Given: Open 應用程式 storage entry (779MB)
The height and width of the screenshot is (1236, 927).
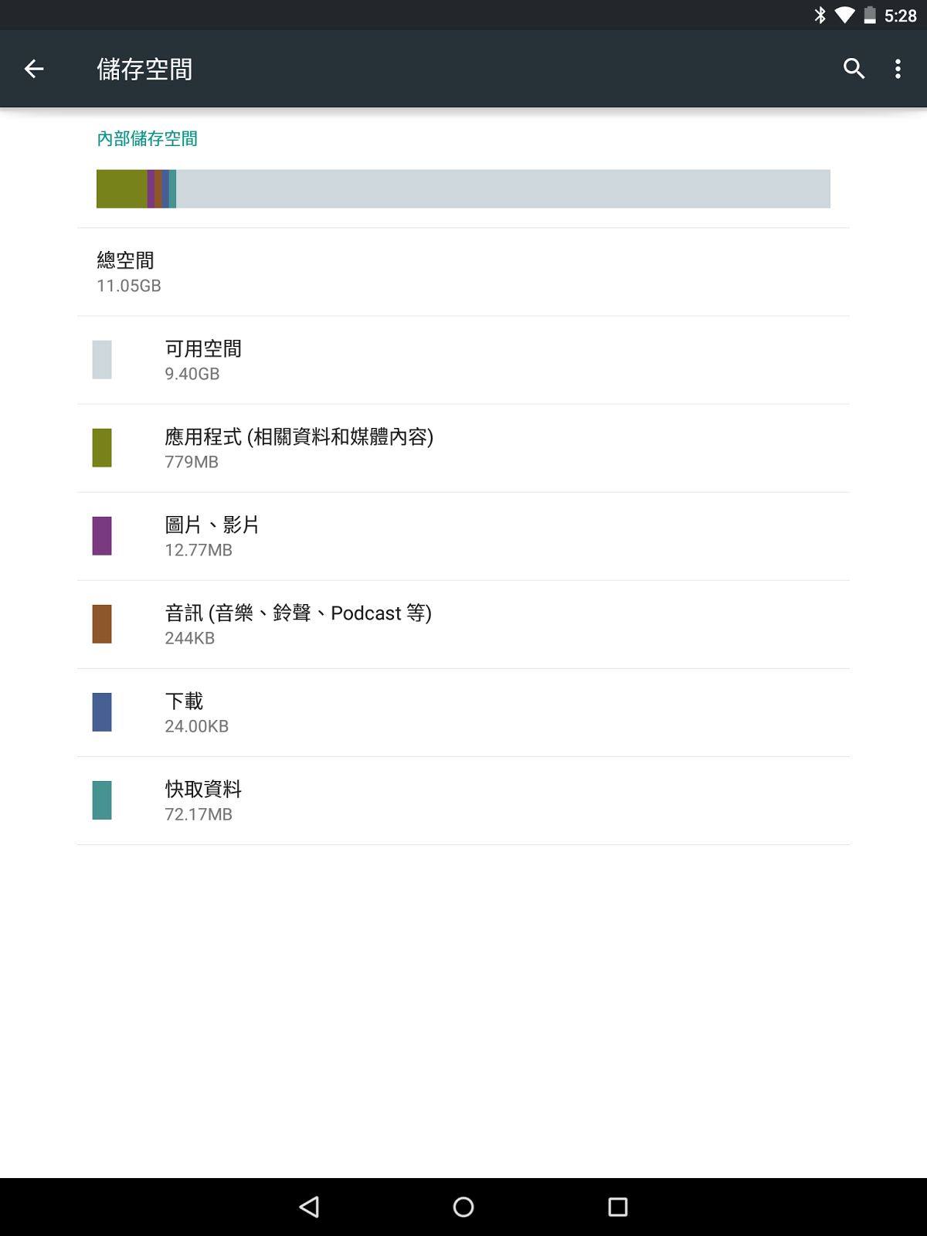Looking at the screenshot, I should (x=463, y=448).
